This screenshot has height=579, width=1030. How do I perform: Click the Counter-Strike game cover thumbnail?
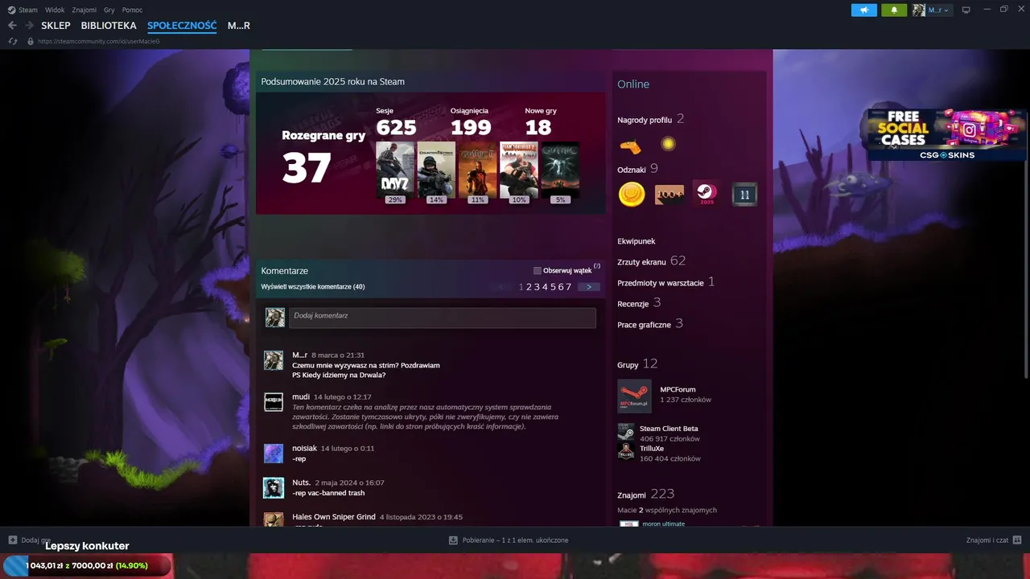tap(436, 170)
